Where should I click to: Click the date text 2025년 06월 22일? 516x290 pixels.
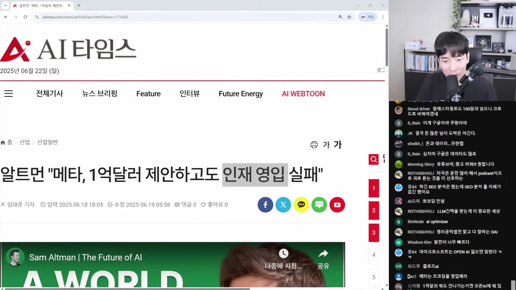[x=30, y=71]
